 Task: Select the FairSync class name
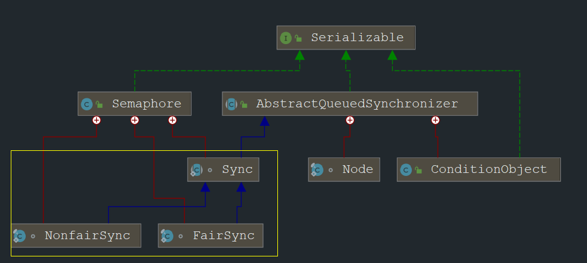pos(224,236)
